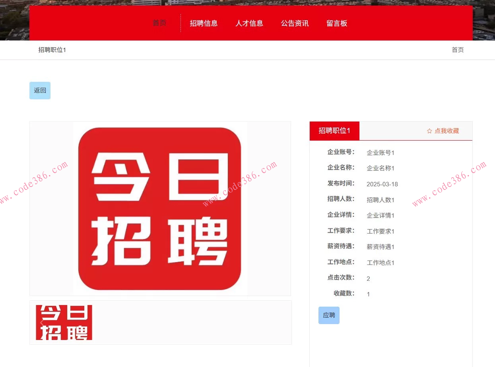Click the 首页 breadcrumb link on the right

pyautogui.click(x=457, y=50)
